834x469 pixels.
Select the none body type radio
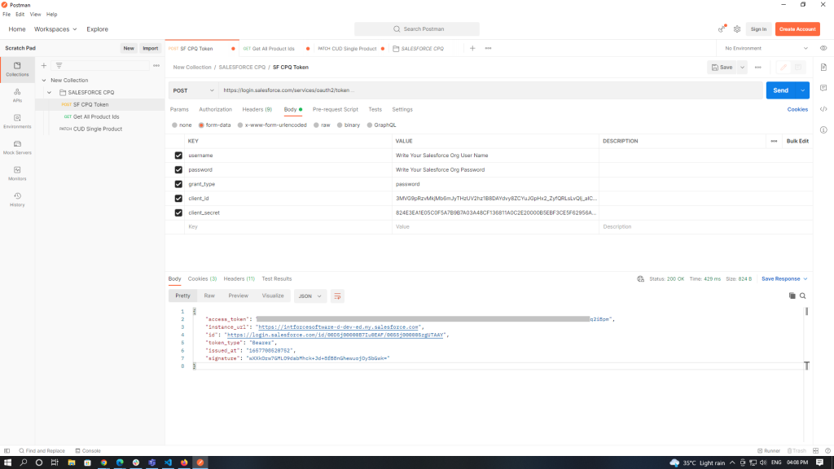pyautogui.click(x=174, y=125)
